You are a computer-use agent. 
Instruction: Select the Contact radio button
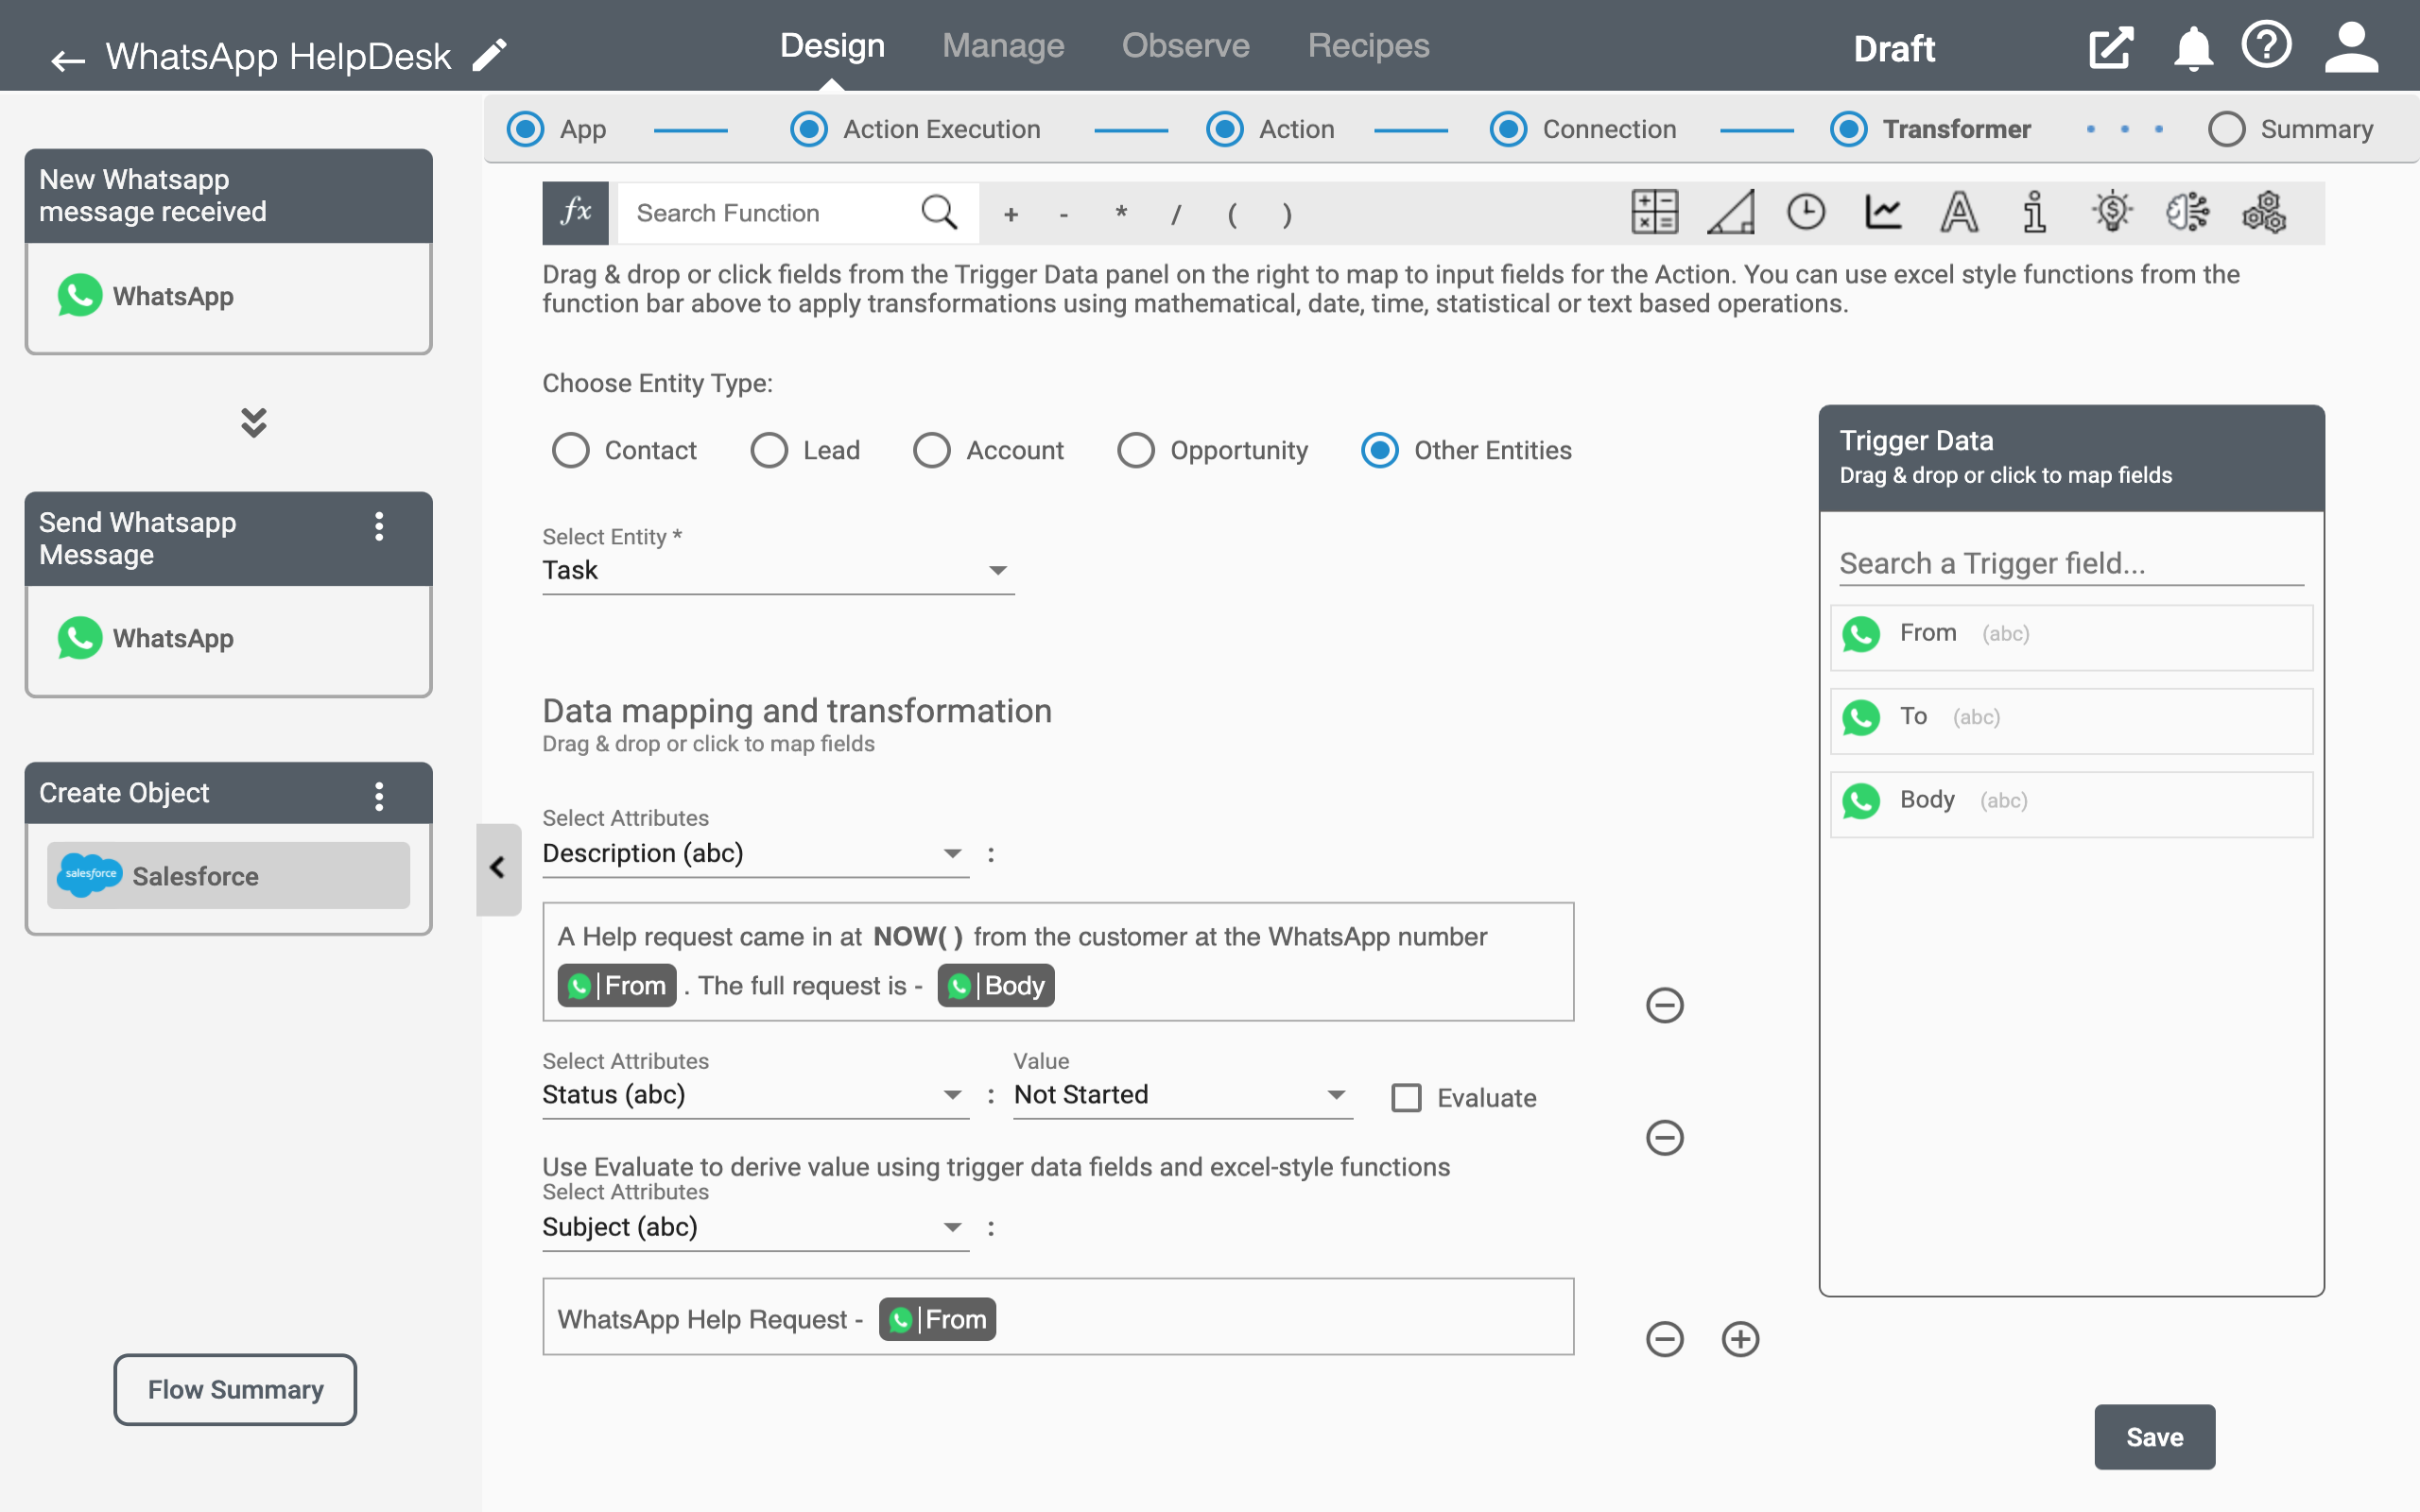click(x=572, y=450)
